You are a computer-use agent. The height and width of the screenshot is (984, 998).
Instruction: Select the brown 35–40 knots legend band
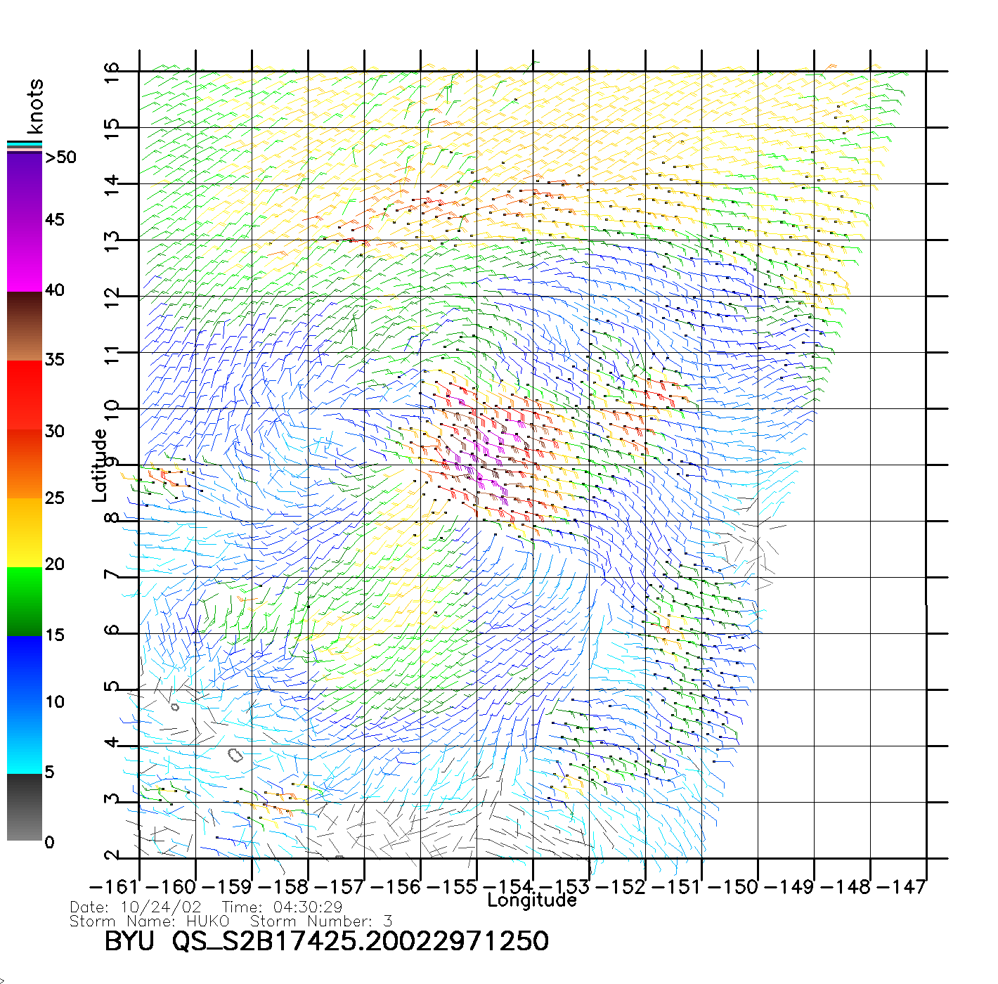click(x=25, y=326)
